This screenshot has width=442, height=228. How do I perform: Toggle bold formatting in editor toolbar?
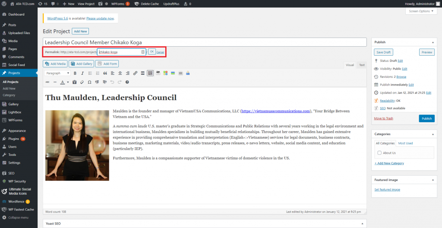click(x=75, y=73)
